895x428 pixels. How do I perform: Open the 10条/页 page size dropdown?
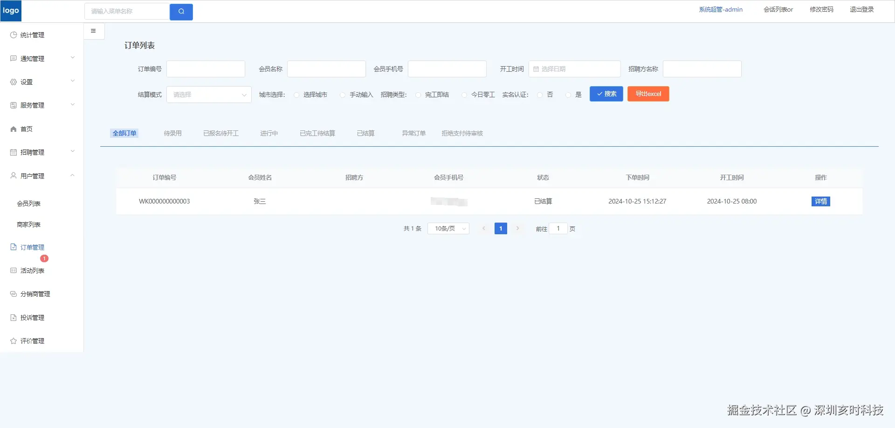coord(448,229)
